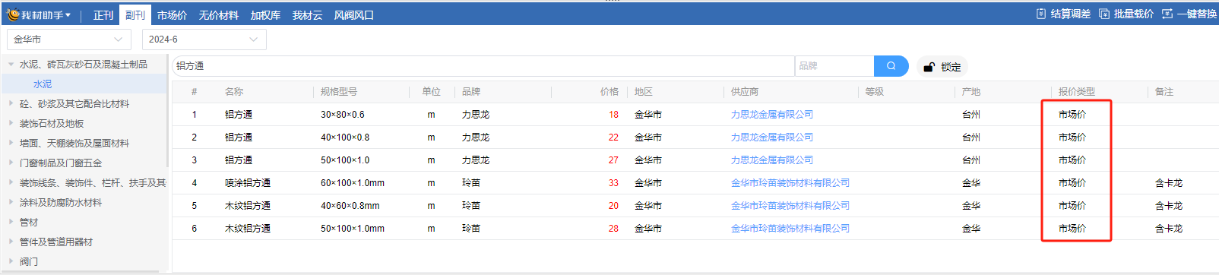Select price 27 in row 3
Screen dimensions: 1219x275
613,160
